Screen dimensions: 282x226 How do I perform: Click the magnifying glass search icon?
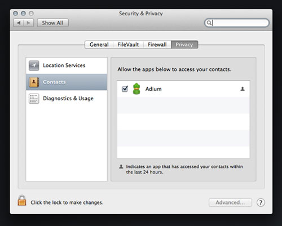click(x=209, y=23)
